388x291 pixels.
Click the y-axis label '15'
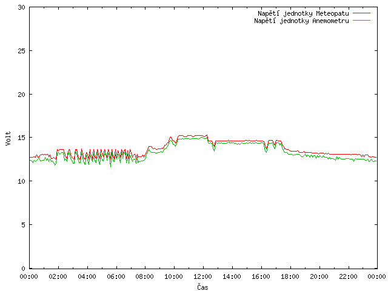coord(22,138)
